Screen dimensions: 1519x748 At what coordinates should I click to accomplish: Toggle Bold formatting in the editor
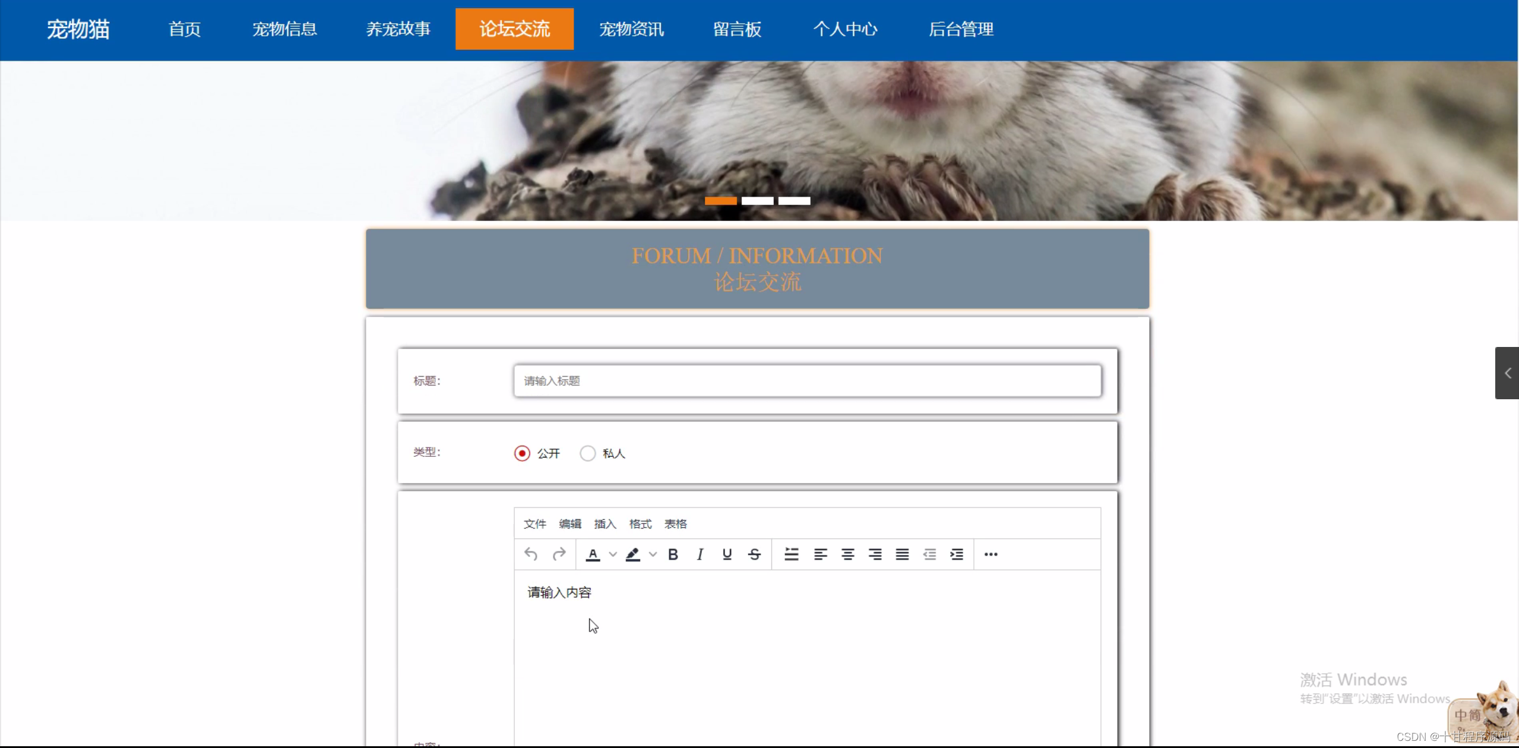[x=673, y=554]
